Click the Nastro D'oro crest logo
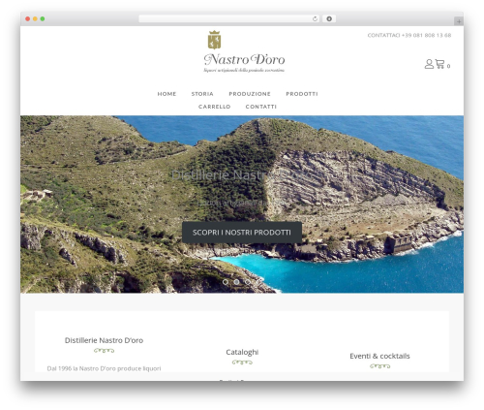This screenshot has height=410, width=484. coord(214,40)
